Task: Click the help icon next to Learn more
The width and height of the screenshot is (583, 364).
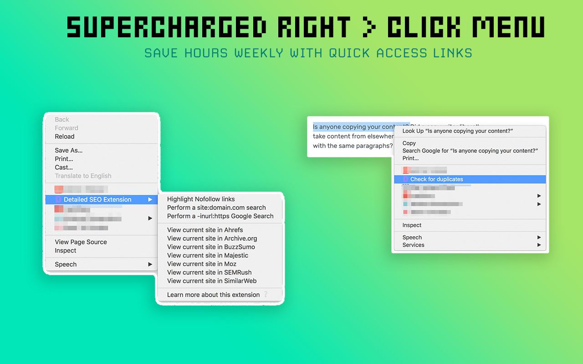Action: point(265,294)
